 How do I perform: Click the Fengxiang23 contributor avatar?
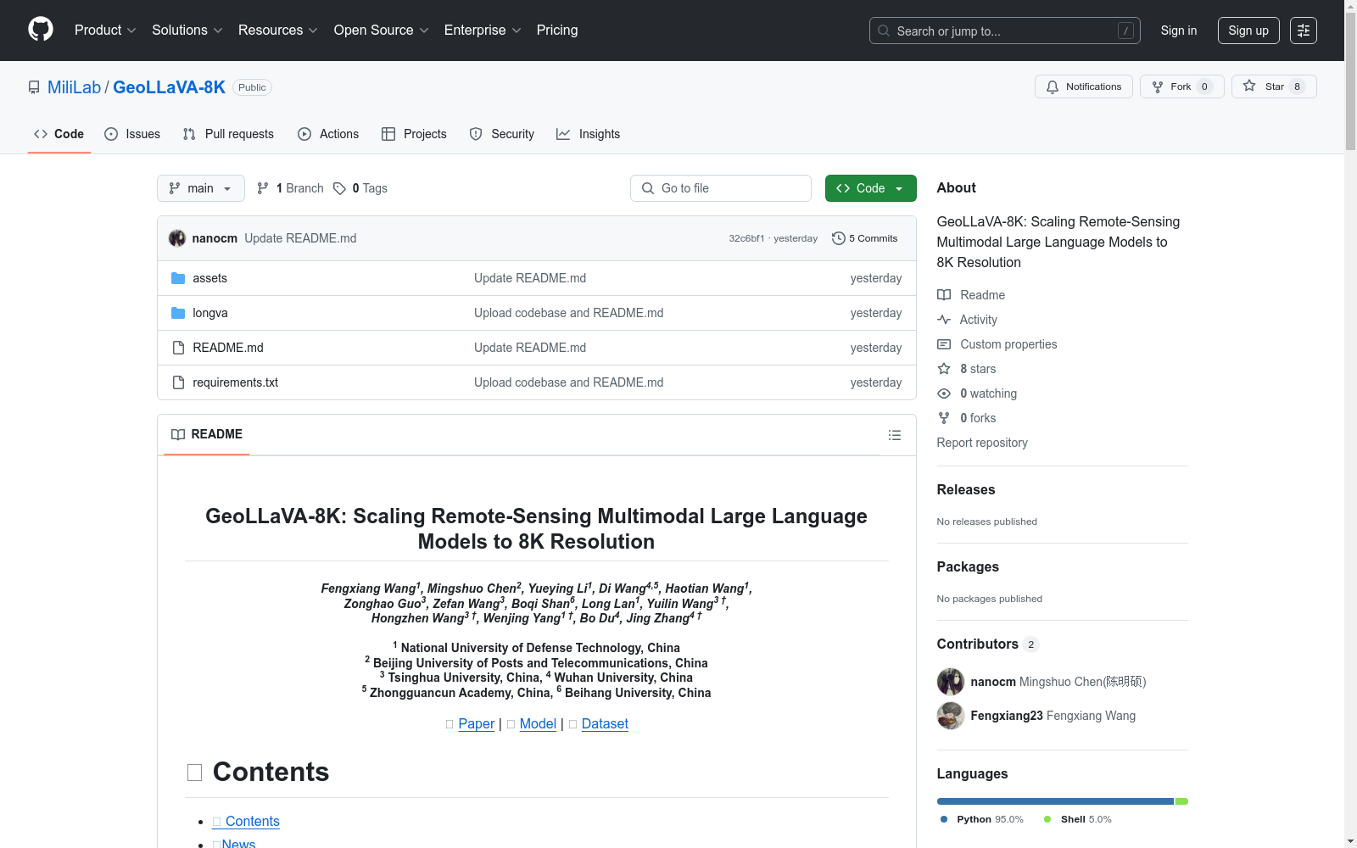(951, 716)
